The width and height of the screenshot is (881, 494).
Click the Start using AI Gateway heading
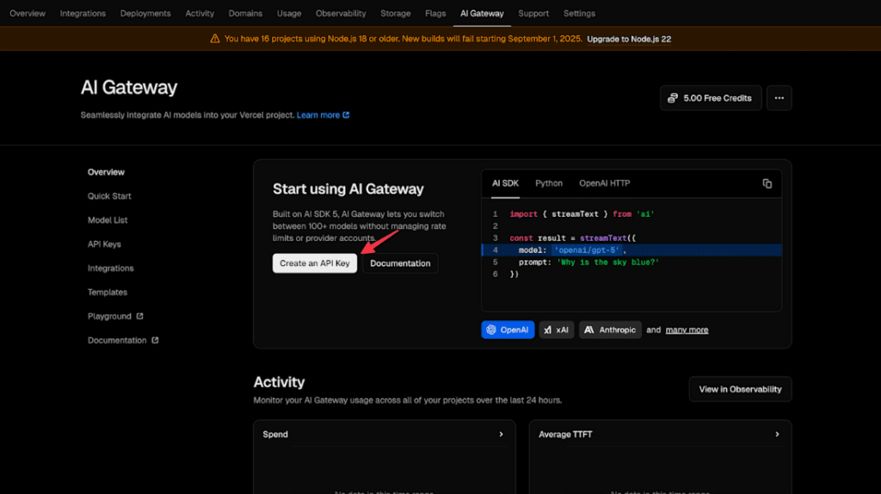[348, 188]
